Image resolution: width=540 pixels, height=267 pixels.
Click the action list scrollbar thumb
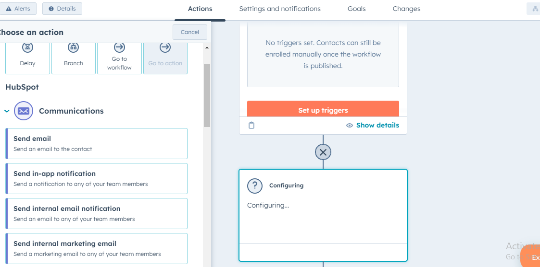pyautogui.click(x=207, y=95)
